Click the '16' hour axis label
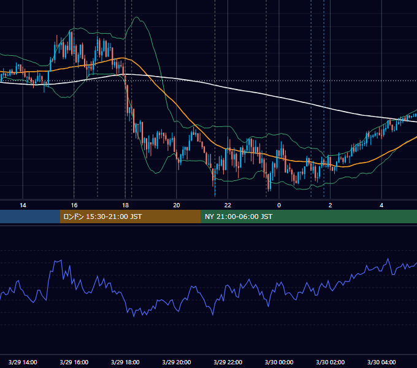Viewport: 417px width, 368px height. click(74, 205)
